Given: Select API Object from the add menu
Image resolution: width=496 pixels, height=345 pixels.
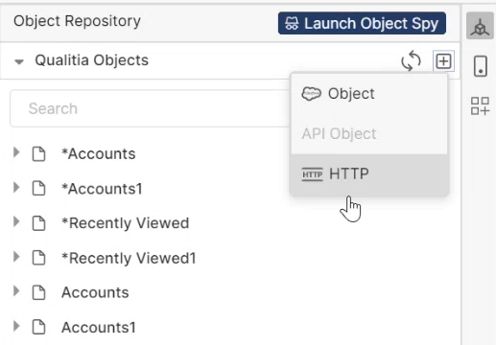Looking at the screenshot, I should click(369, 134).
